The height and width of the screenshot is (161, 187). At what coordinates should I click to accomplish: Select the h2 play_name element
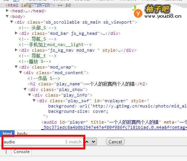click(x=88, y=84)
